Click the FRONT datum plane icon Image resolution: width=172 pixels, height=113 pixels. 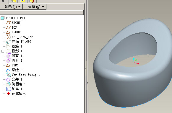(8, 32)
